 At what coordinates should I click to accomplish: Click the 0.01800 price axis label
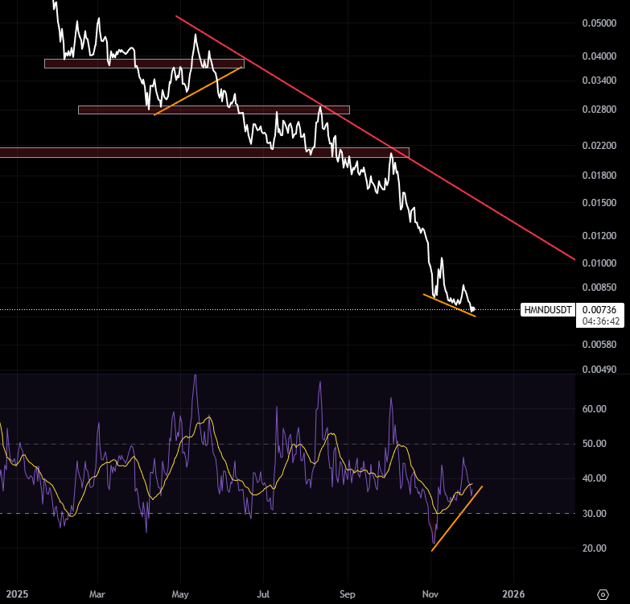click(599, 175)
